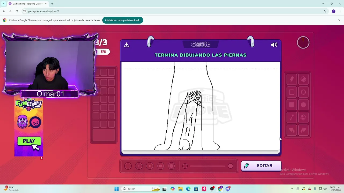
Task: Mute the game sound speaker icon
Action: [x=274, y=45]
